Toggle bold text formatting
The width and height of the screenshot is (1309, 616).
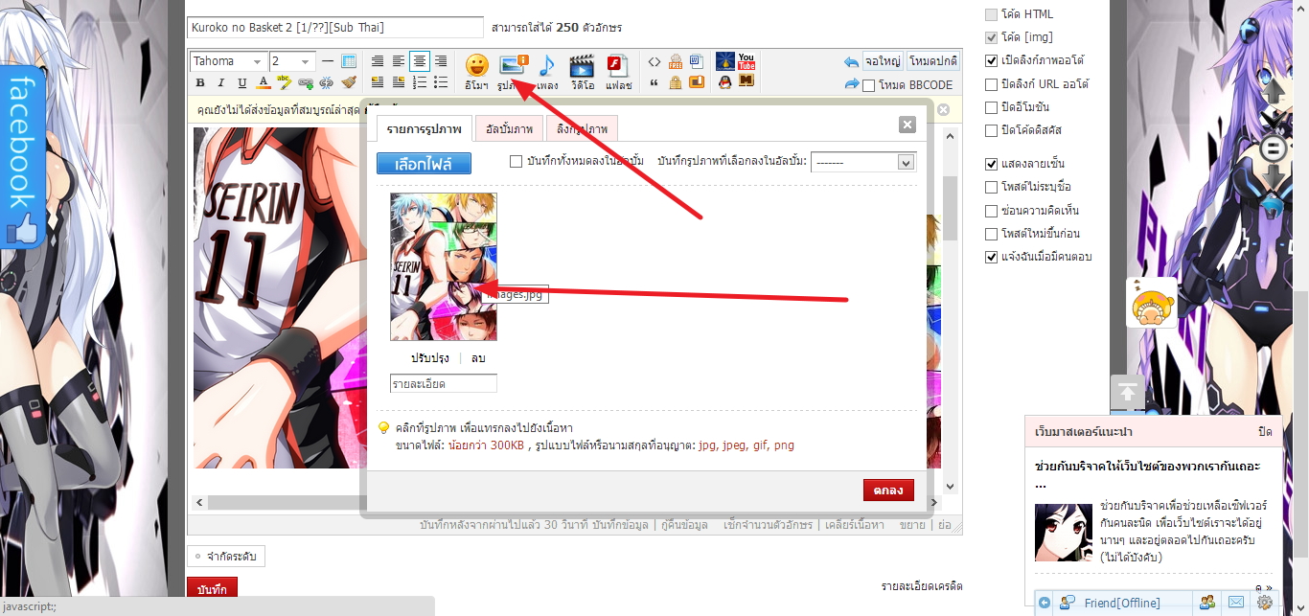[x=199, y=83]
